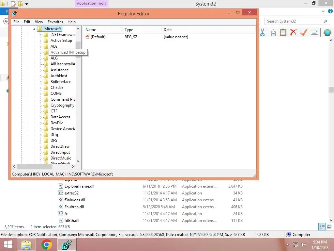
Task: Select the DevDiv registry key
Action: tap(56, 123)
